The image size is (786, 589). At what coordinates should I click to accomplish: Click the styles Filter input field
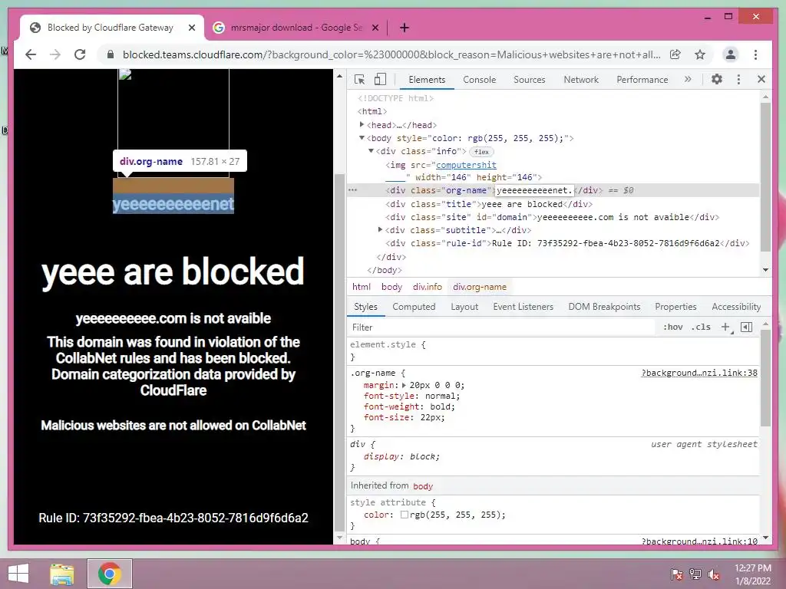501,327
